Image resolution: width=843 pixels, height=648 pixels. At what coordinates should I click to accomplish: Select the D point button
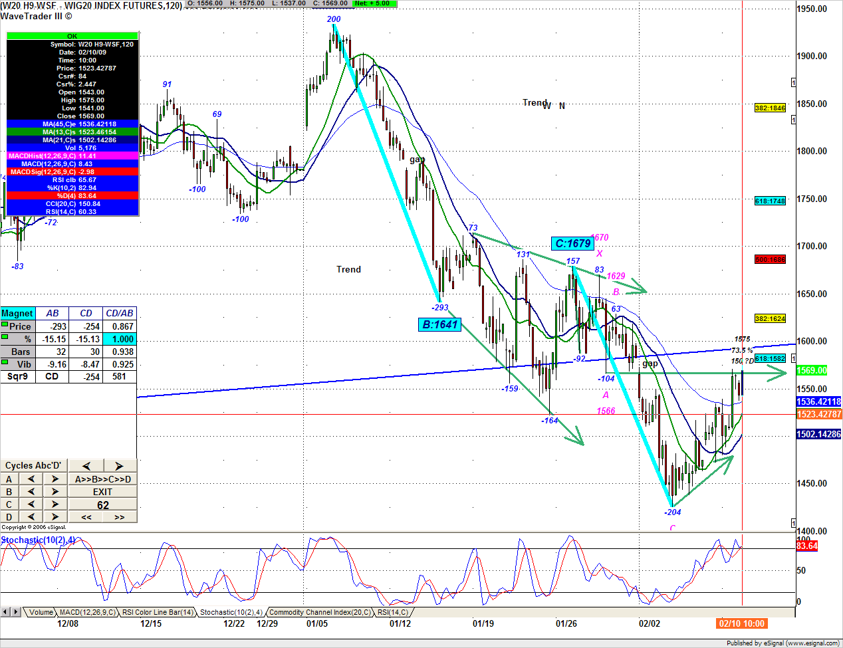click(x=9, y=517)
